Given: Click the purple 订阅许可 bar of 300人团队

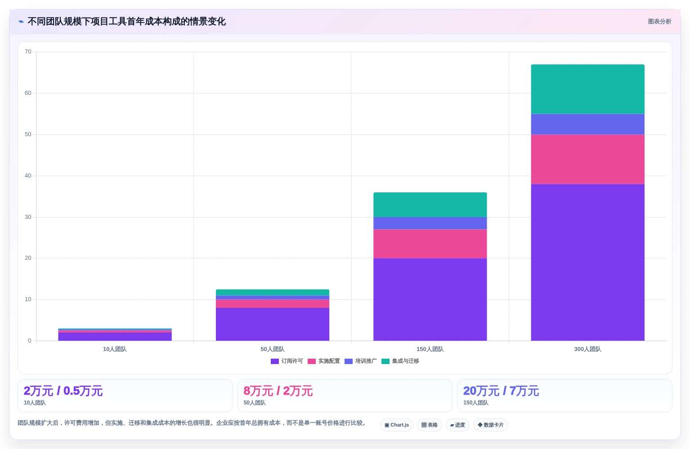Looking at the screenshot, I should [x=587, y=262].
